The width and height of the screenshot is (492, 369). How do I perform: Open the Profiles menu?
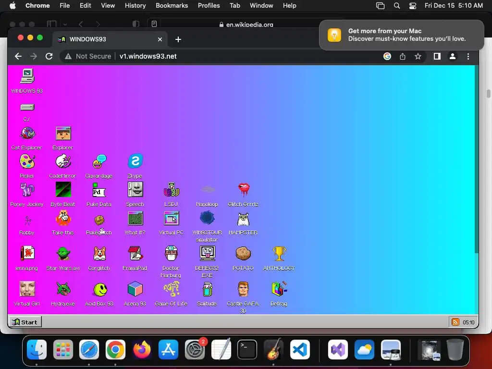(209, 5)
